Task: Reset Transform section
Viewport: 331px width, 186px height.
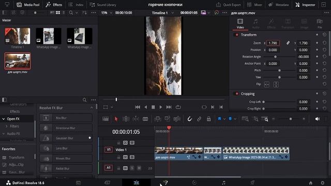Action: click(x=324, y=35)
